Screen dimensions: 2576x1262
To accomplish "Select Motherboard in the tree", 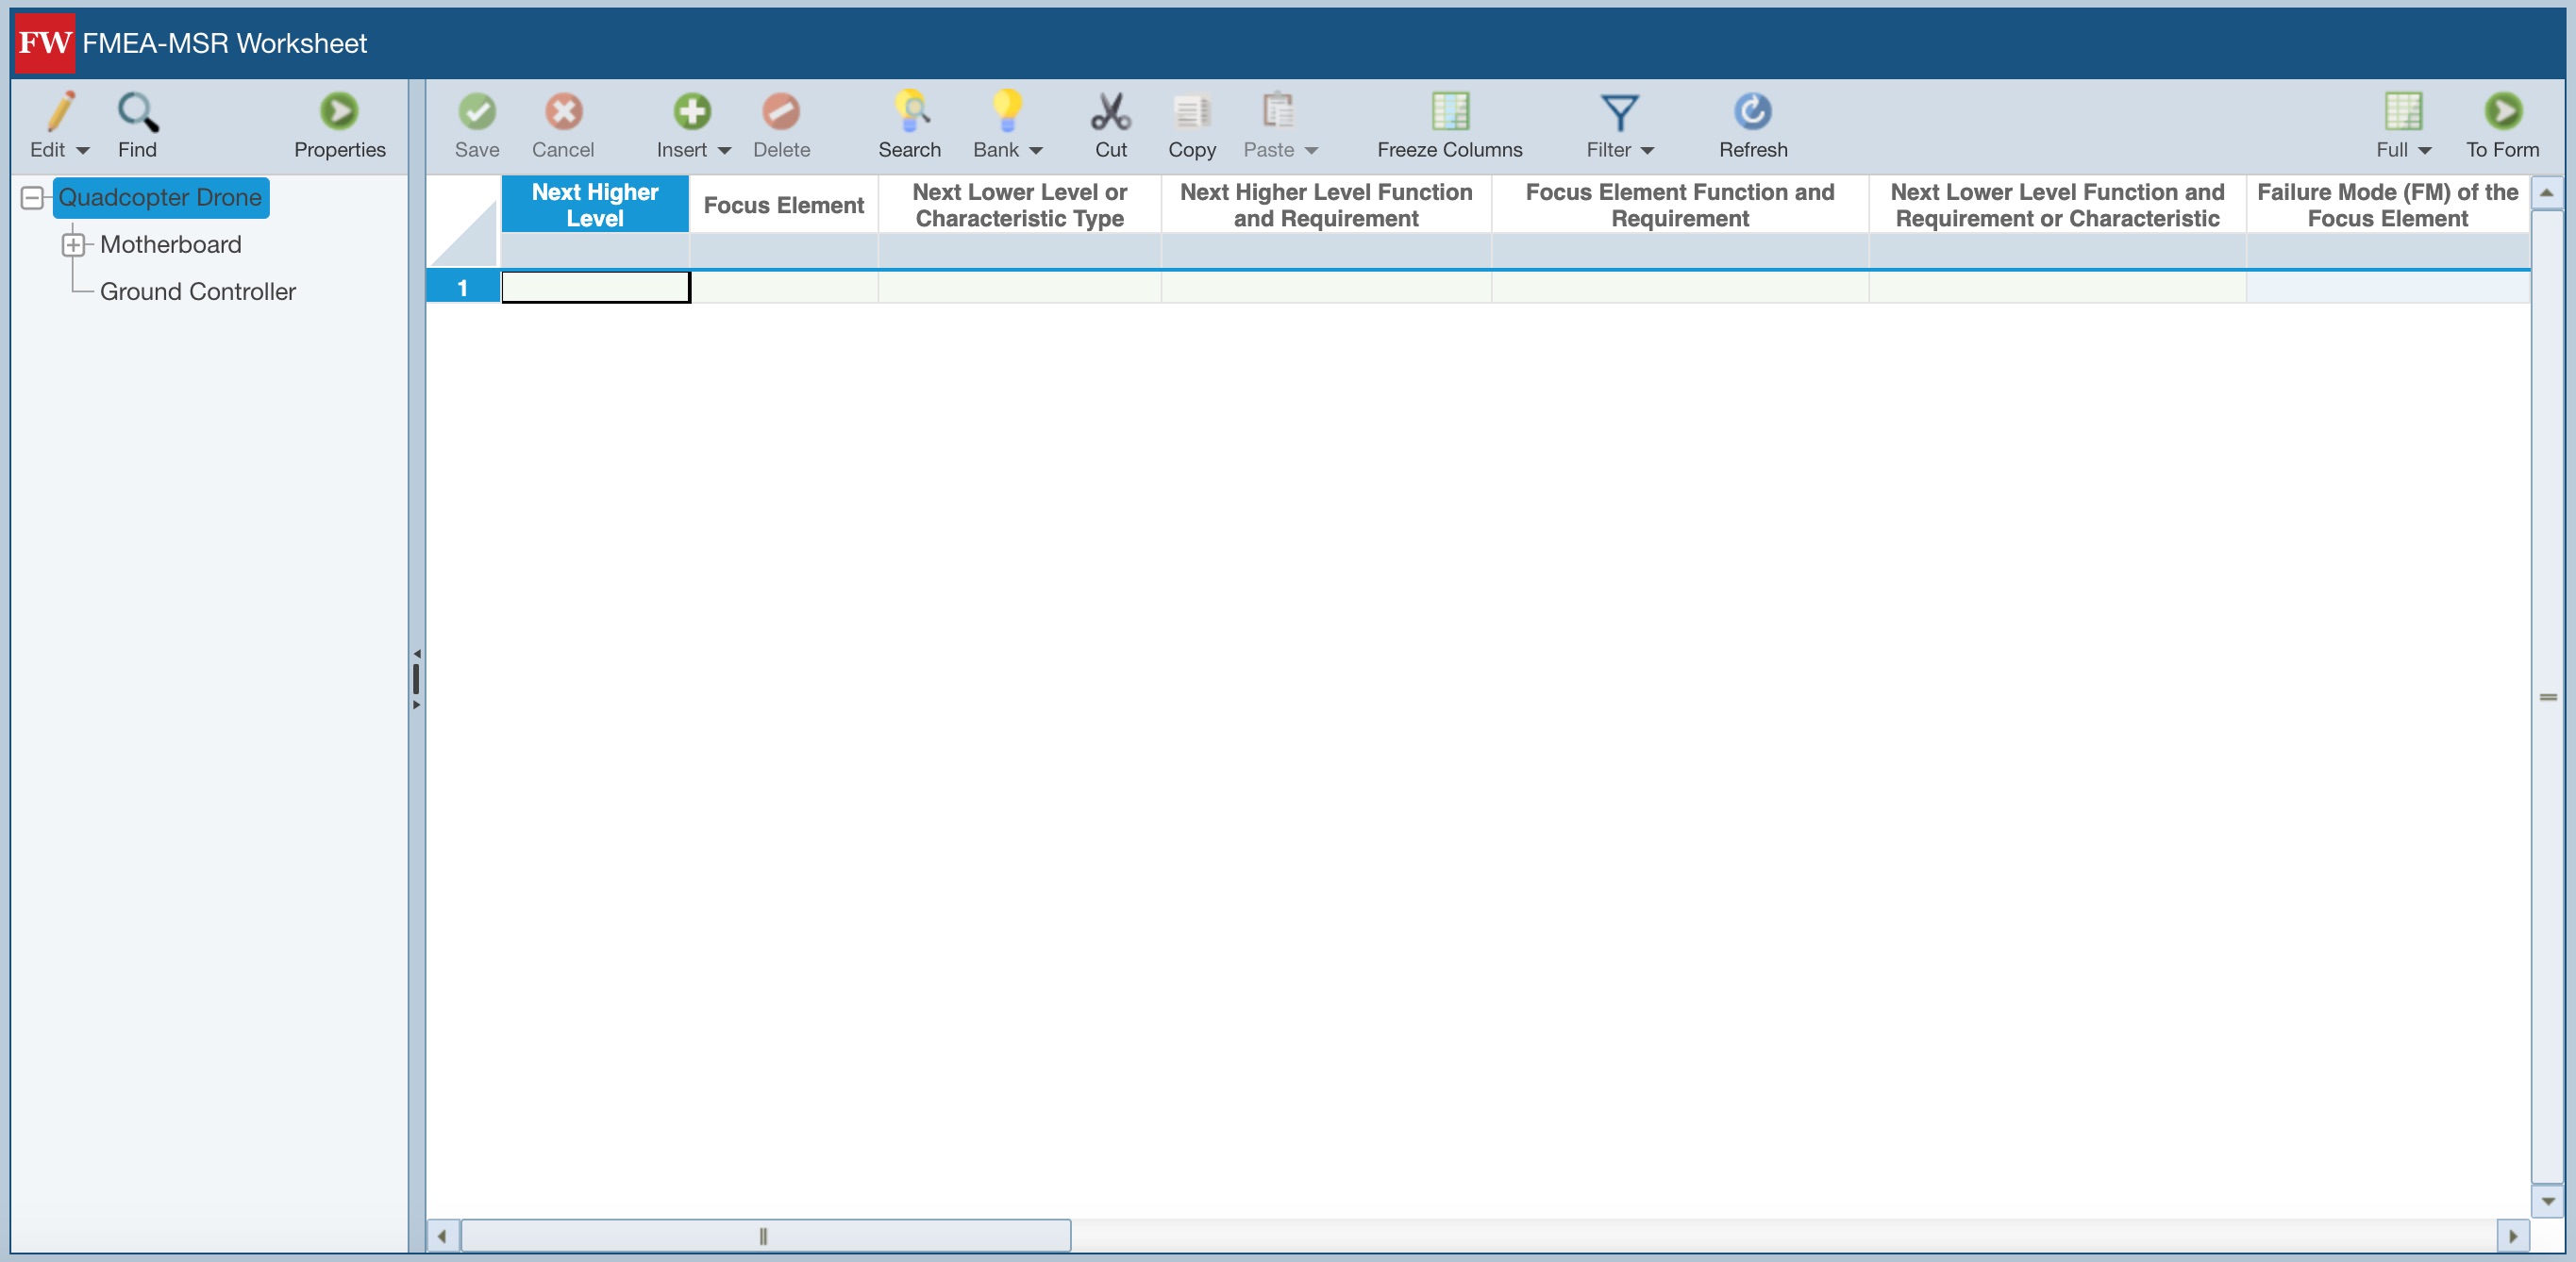I will pos(171,245).
